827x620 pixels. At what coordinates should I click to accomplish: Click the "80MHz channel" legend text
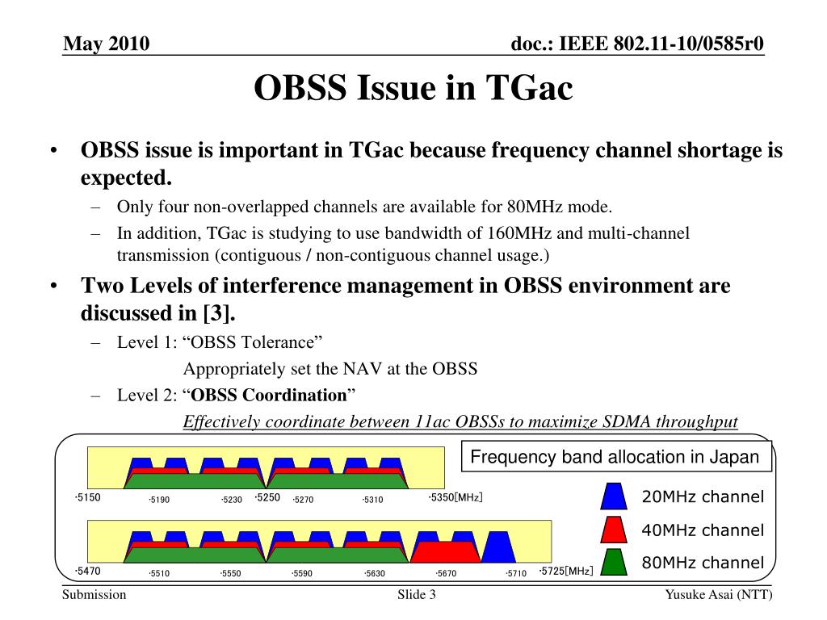pos(703,563)
